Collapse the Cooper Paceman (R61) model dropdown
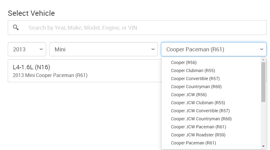 (214, 49)
